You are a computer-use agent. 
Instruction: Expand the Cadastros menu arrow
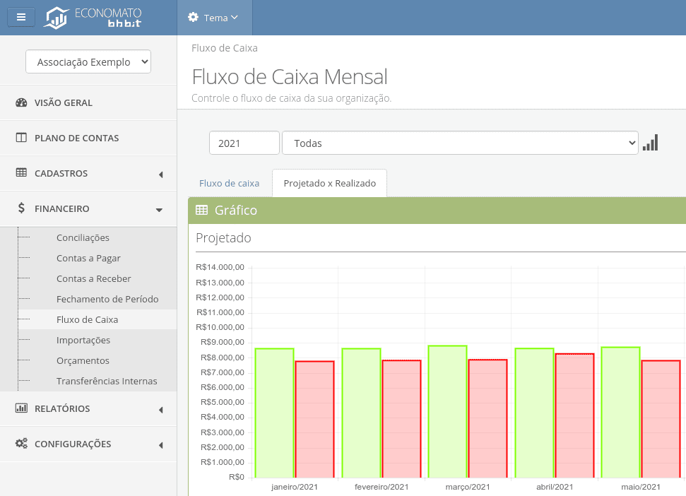click(160, 174)
